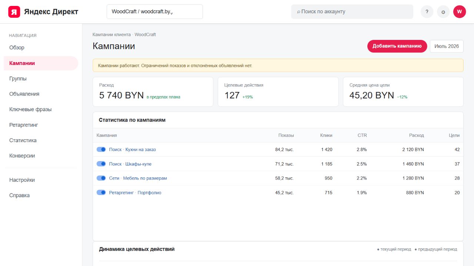Click the Добавить кампанию button

397,46
